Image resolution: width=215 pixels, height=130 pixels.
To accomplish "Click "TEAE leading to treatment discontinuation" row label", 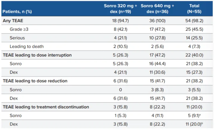I will (46, 107).
